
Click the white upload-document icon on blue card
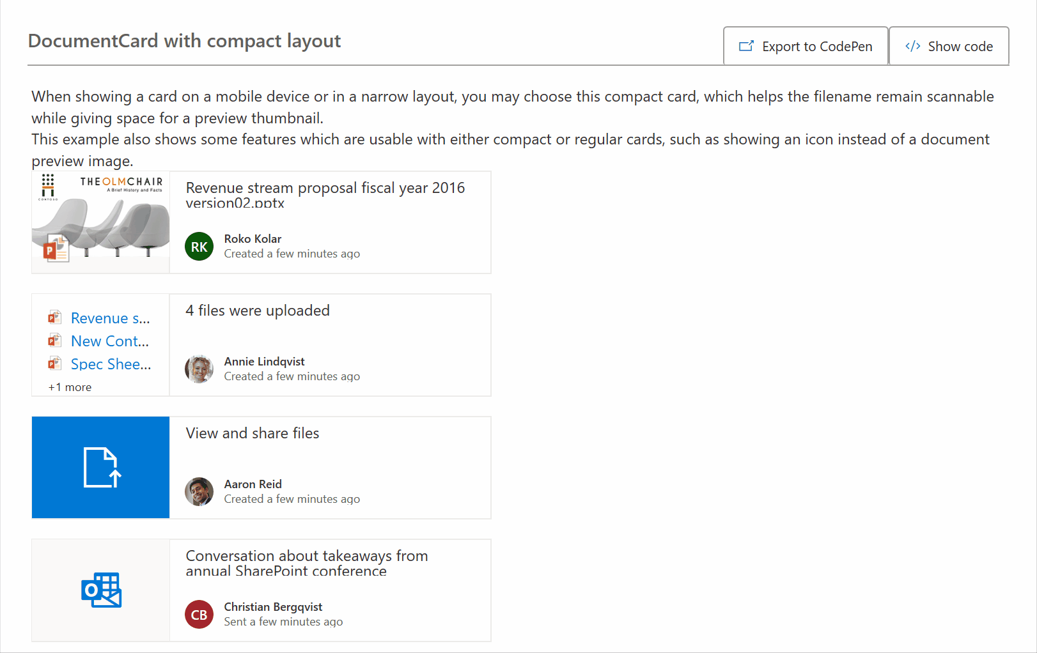pos(100,467)
